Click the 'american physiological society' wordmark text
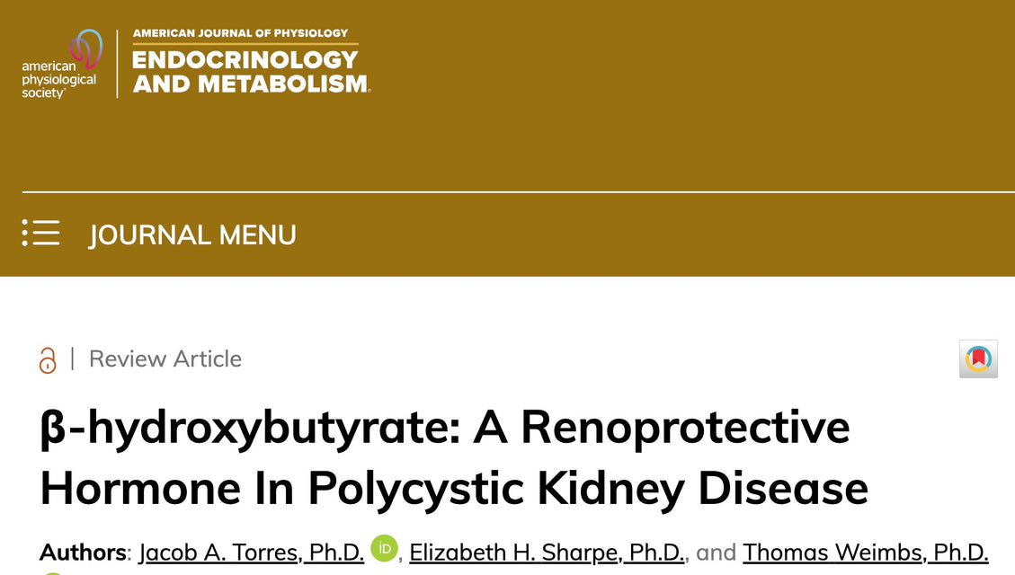1015x575 pixels. click(59, 80)
